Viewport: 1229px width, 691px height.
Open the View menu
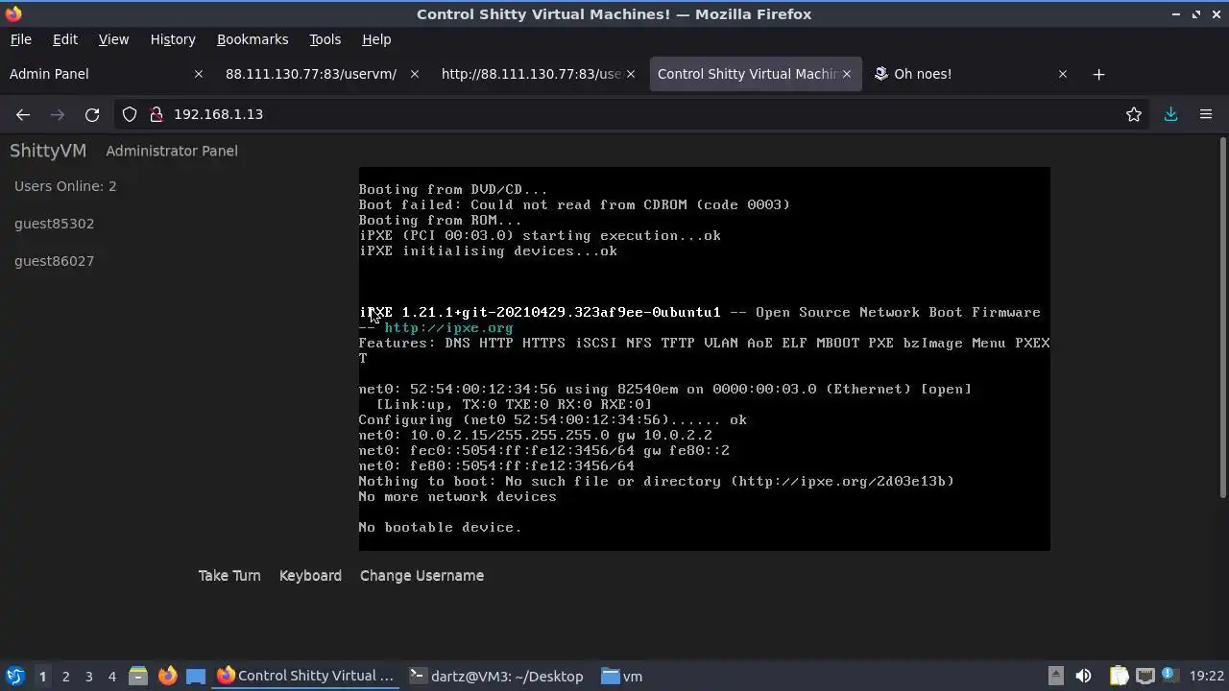(x=113, y=39)
